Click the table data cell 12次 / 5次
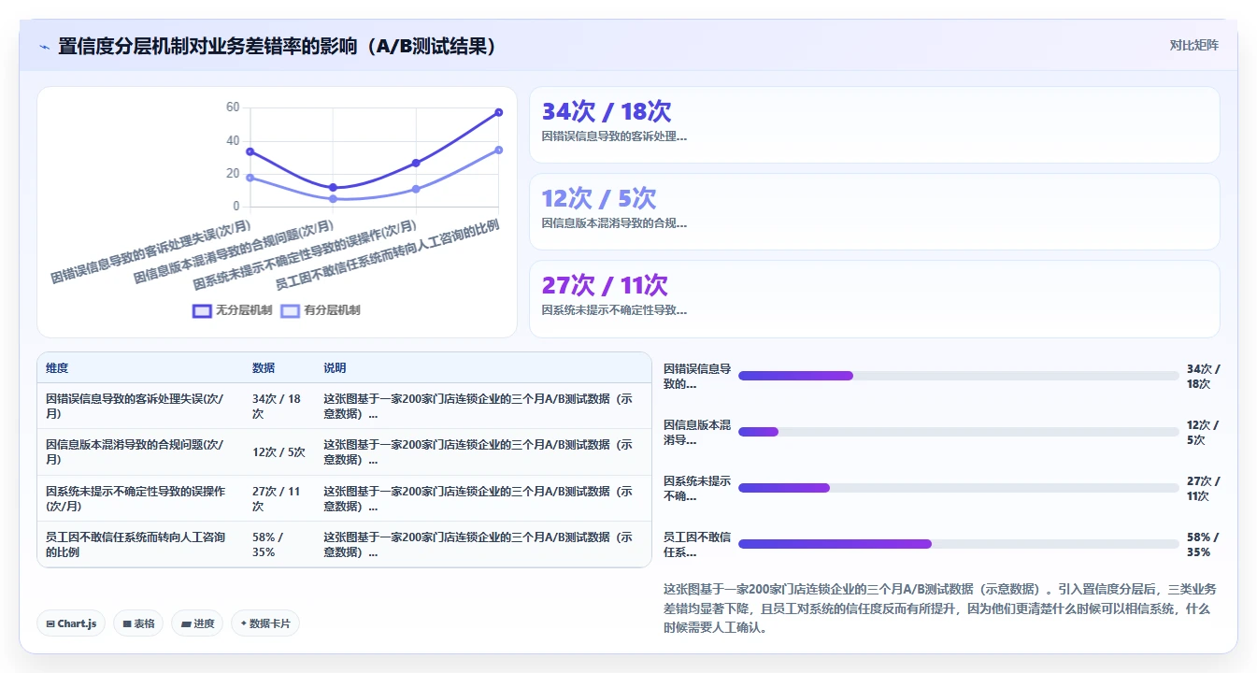 (x=279, y=451)
